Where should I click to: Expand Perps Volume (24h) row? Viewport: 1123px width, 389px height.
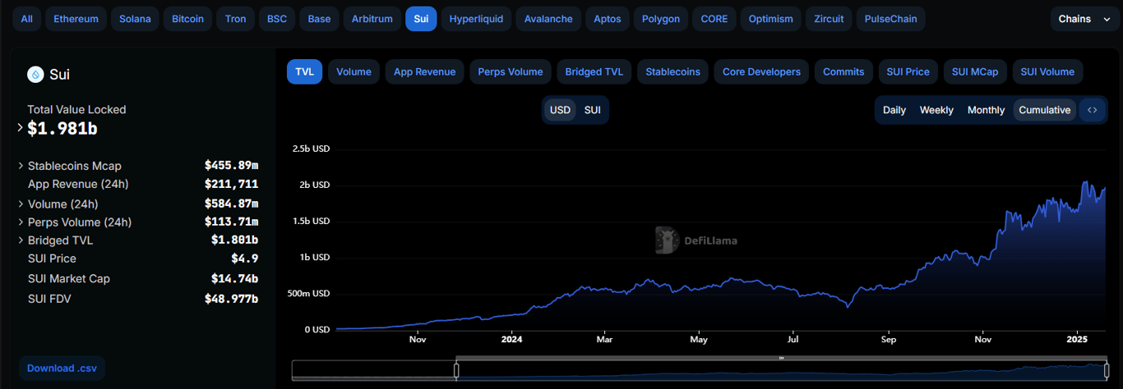pyautogui.click(x=21, y=222)
